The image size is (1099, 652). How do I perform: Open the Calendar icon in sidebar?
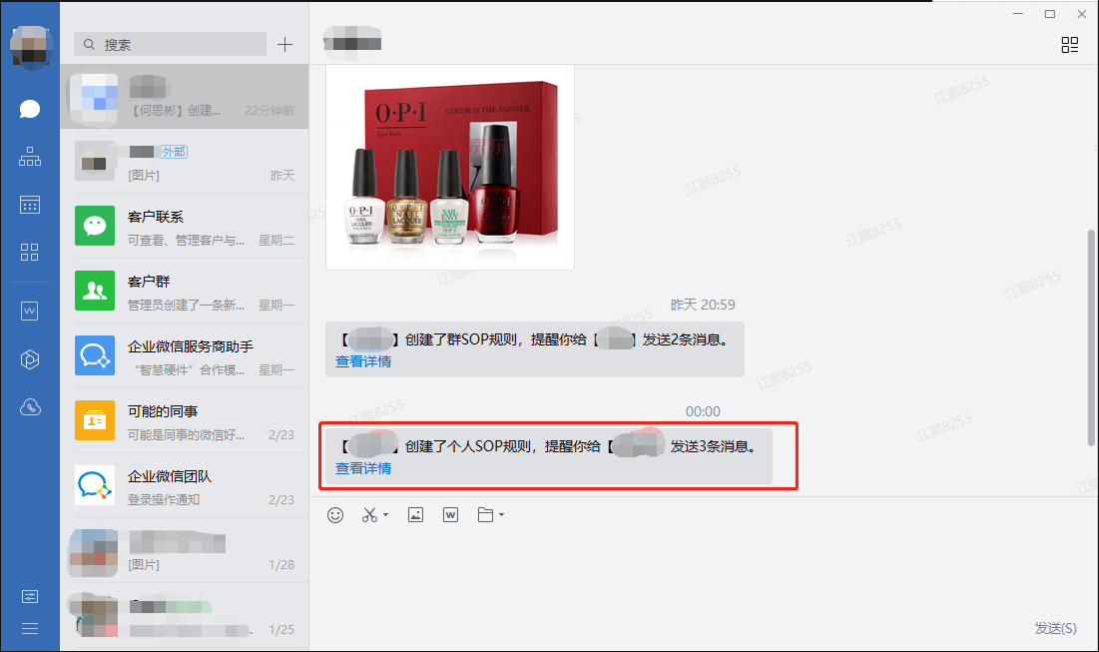29,204
